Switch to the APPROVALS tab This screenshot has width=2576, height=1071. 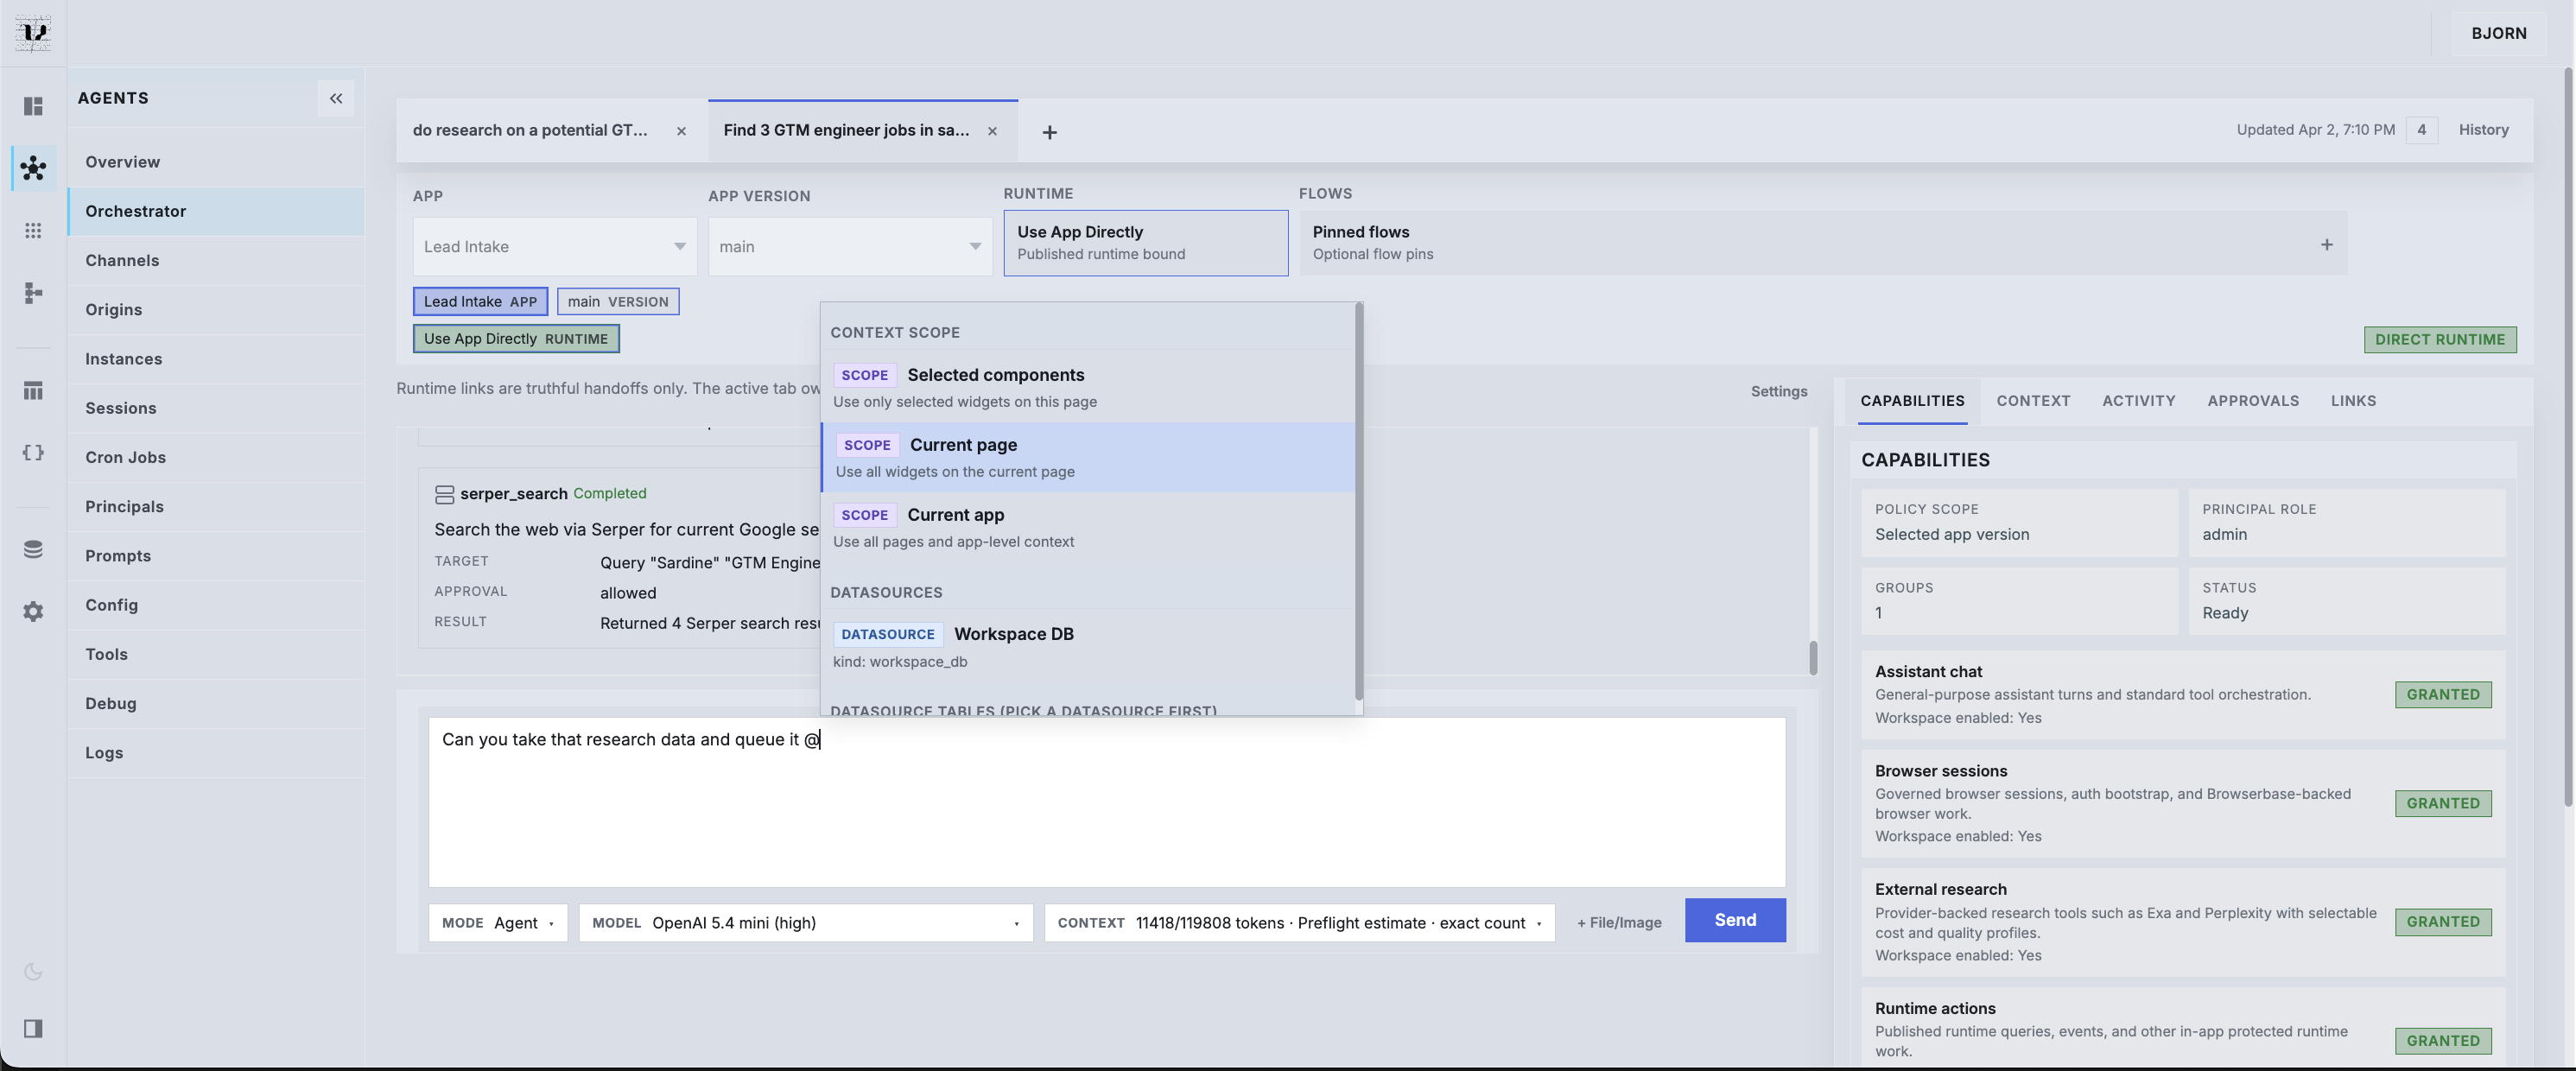click(x=2252, y=400)
